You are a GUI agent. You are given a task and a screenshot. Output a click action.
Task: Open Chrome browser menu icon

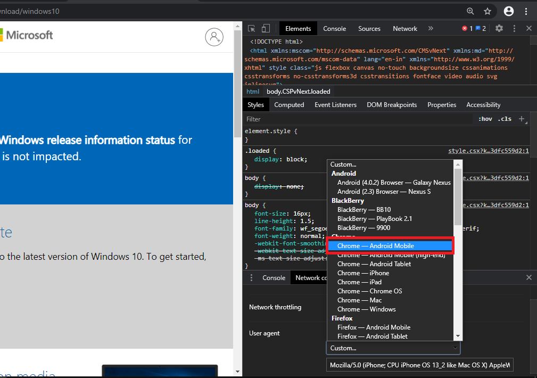click(527, 11)
